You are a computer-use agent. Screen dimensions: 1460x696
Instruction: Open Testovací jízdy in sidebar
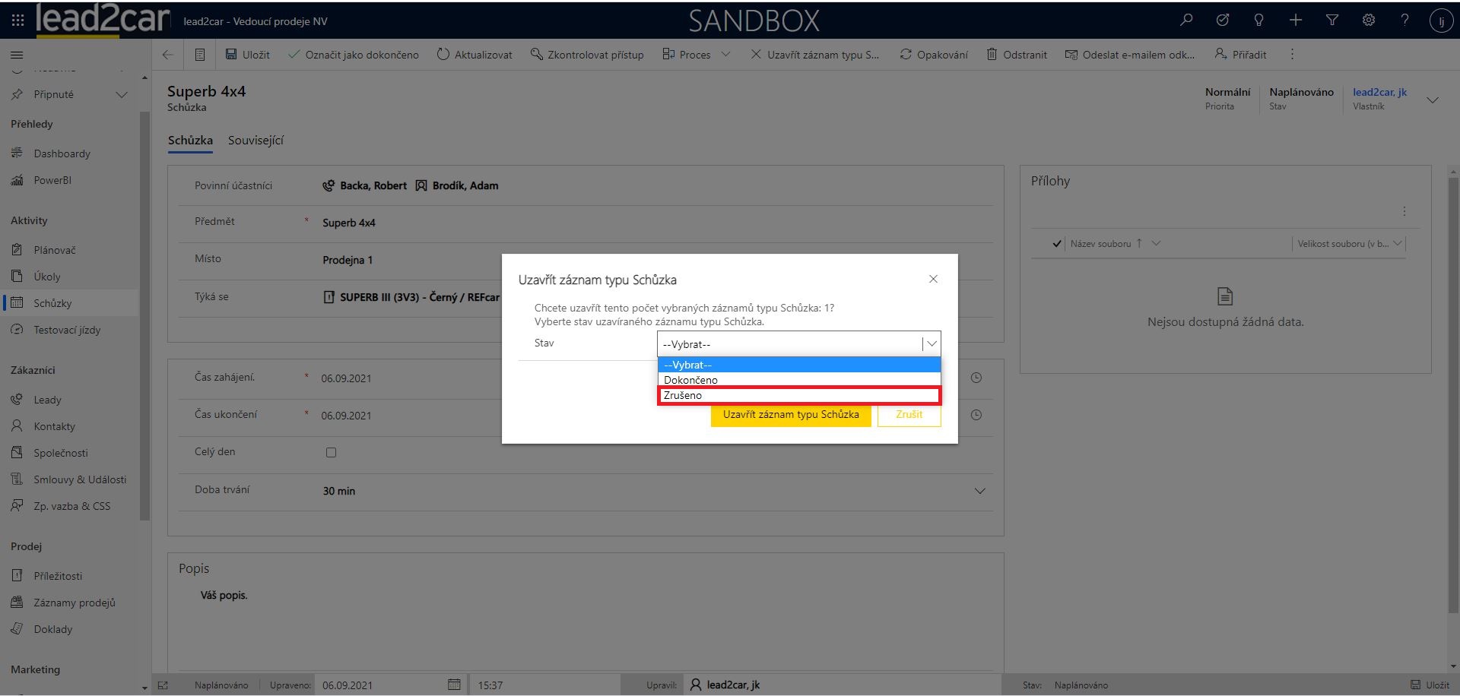[67, 330]
